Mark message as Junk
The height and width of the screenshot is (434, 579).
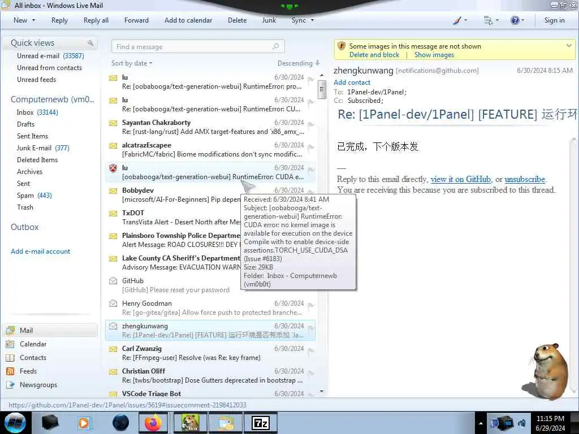tap(269, 20)
